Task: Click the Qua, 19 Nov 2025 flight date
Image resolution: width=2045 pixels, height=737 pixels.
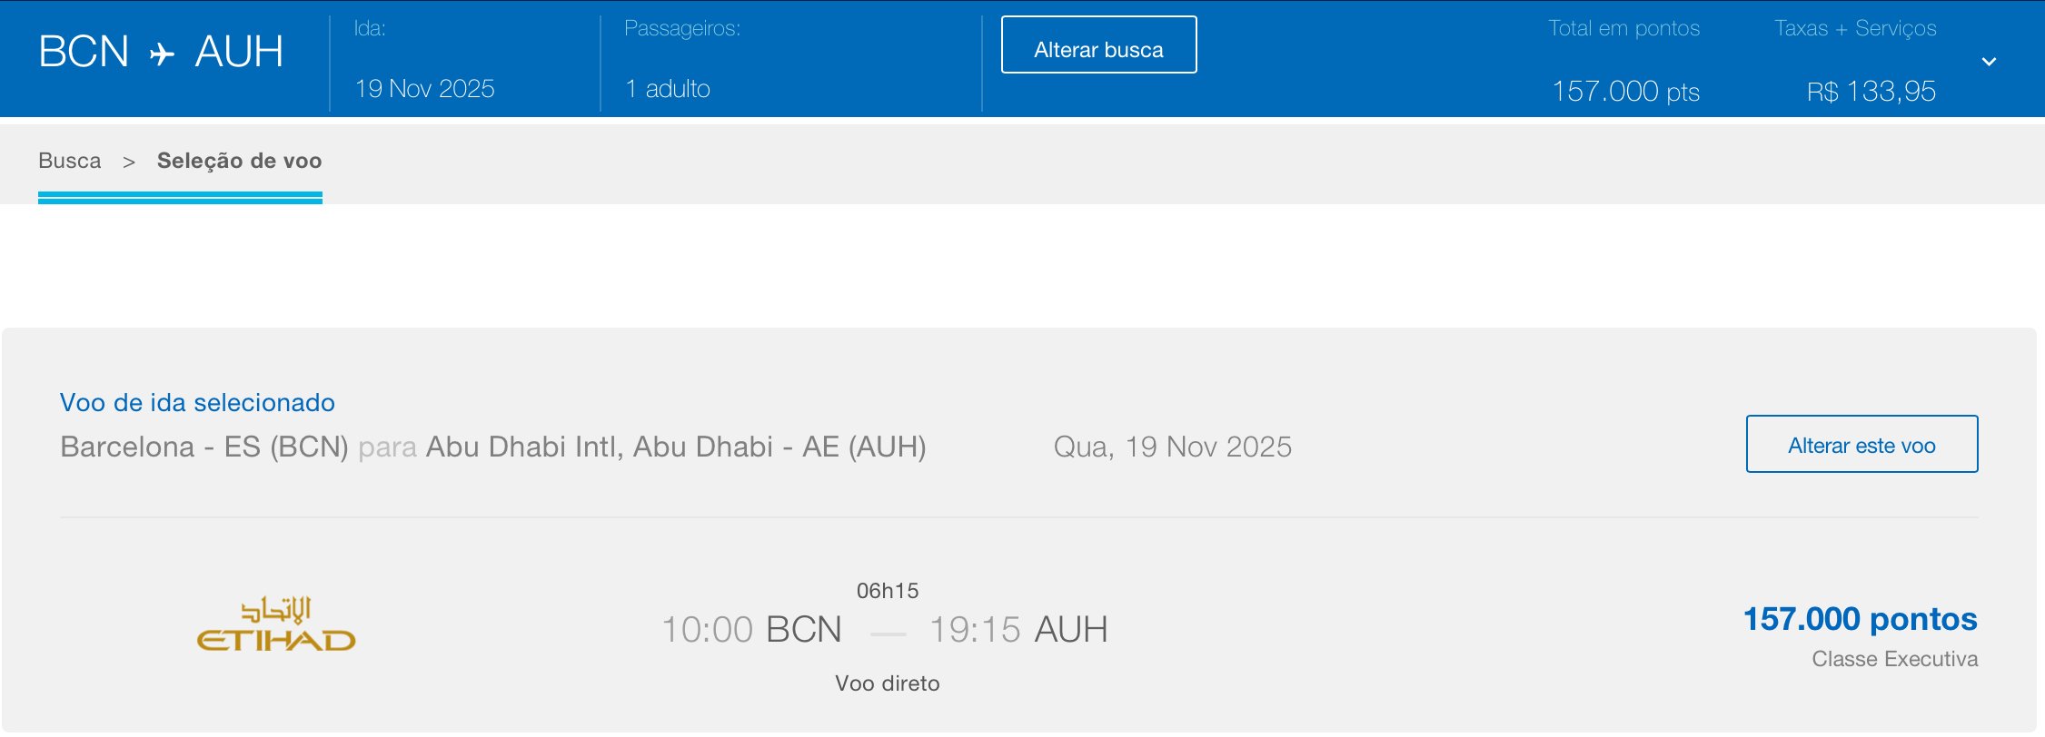Action: point(1172,447)
